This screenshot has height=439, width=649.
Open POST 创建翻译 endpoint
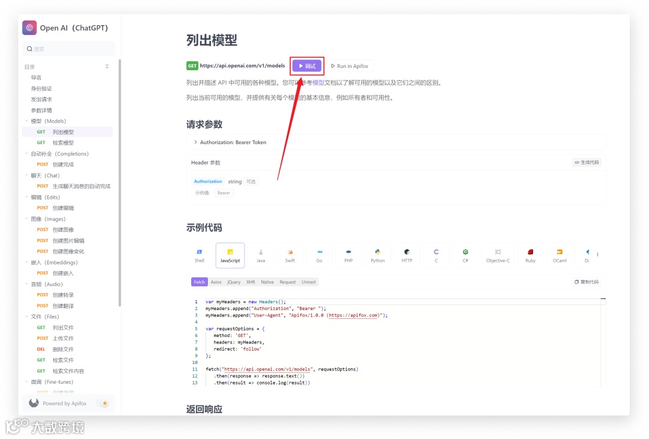67,306
